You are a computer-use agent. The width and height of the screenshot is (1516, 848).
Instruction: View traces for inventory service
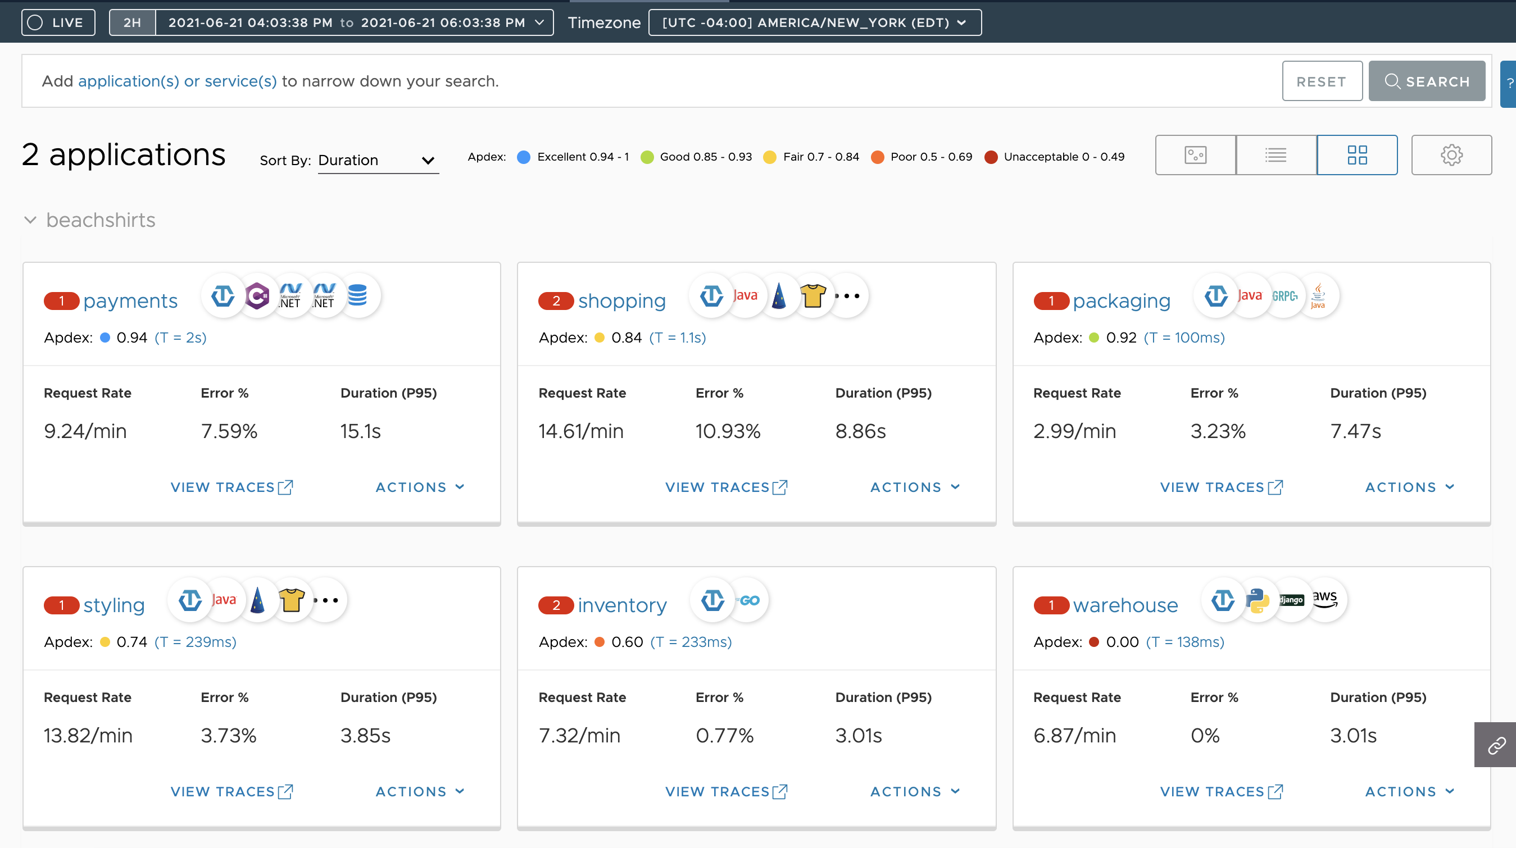[726, 791]
